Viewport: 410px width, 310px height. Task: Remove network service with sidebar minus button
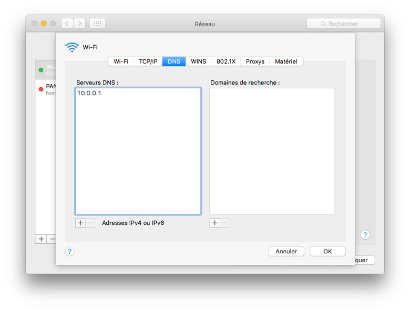tap(52, 239)
